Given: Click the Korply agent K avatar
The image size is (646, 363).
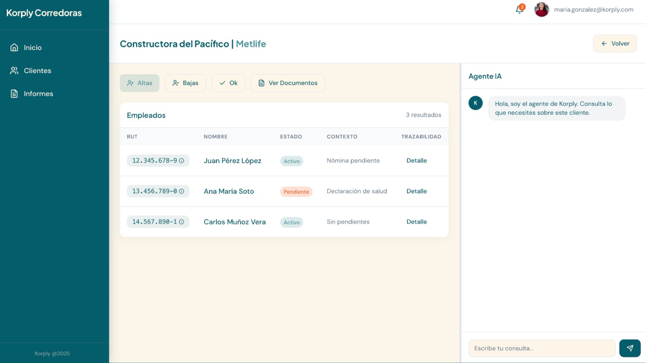Looking at the screenshot, I should [475, 103].
